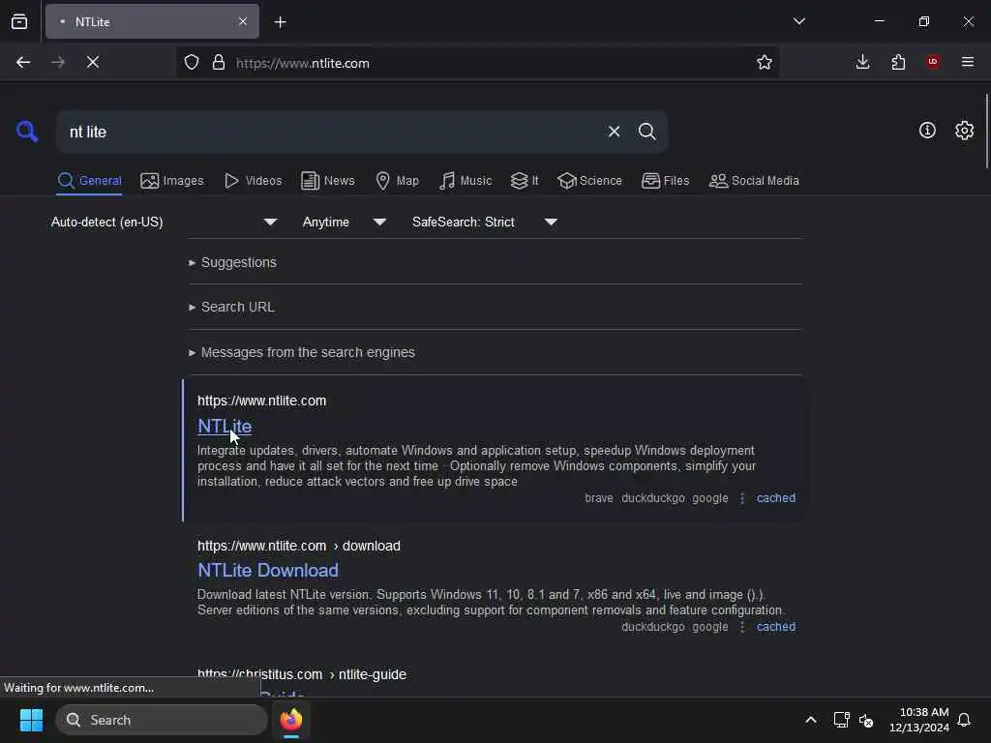Switch to Images category tab
The height and width of the screenshot is (743, 991).
point(172,181)
